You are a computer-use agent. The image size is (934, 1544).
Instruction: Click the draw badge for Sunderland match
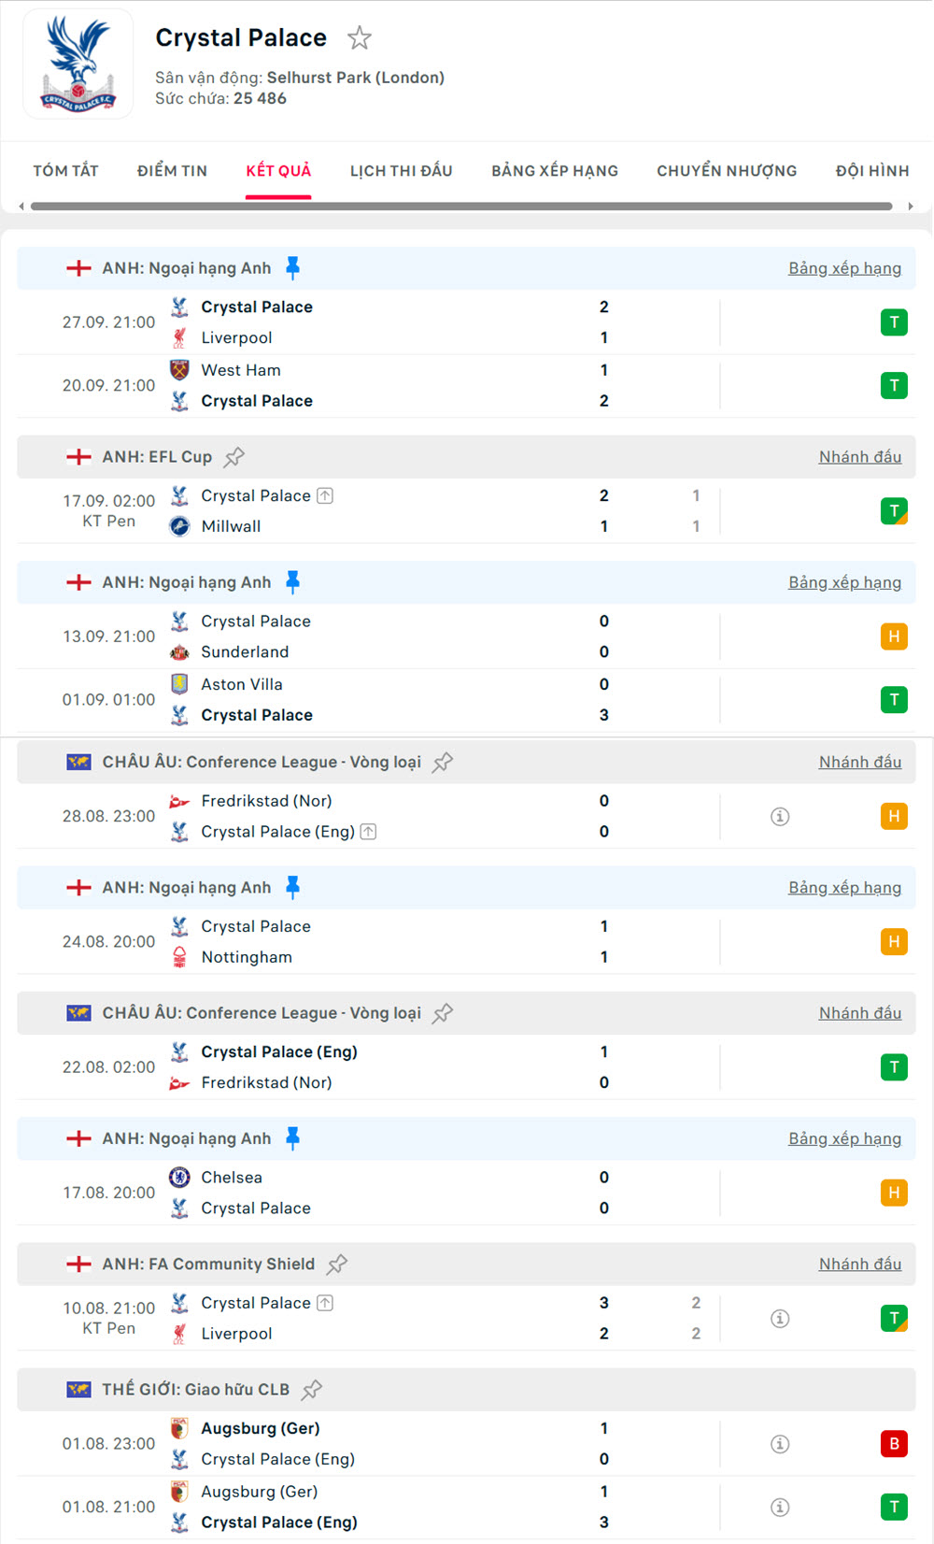(894, 637)
